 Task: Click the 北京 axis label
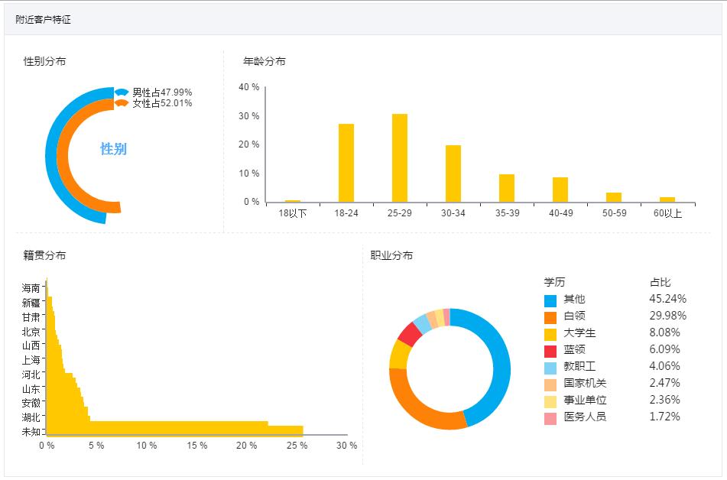coord(31,332)
